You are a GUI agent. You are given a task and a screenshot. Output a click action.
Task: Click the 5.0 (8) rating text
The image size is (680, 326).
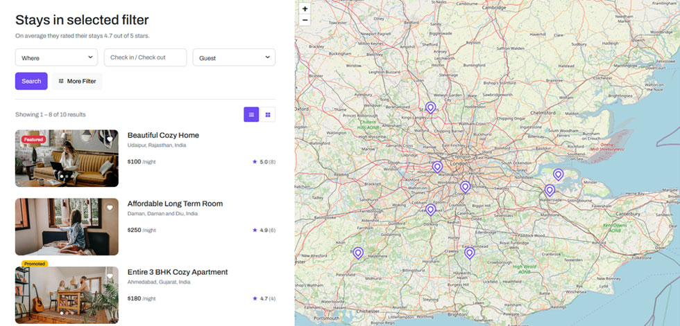pos(268,162)
